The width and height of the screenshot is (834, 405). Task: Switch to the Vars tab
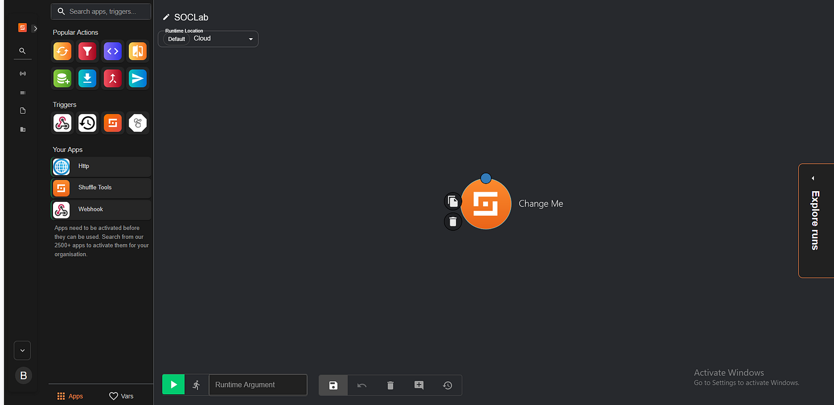(122, 396)
